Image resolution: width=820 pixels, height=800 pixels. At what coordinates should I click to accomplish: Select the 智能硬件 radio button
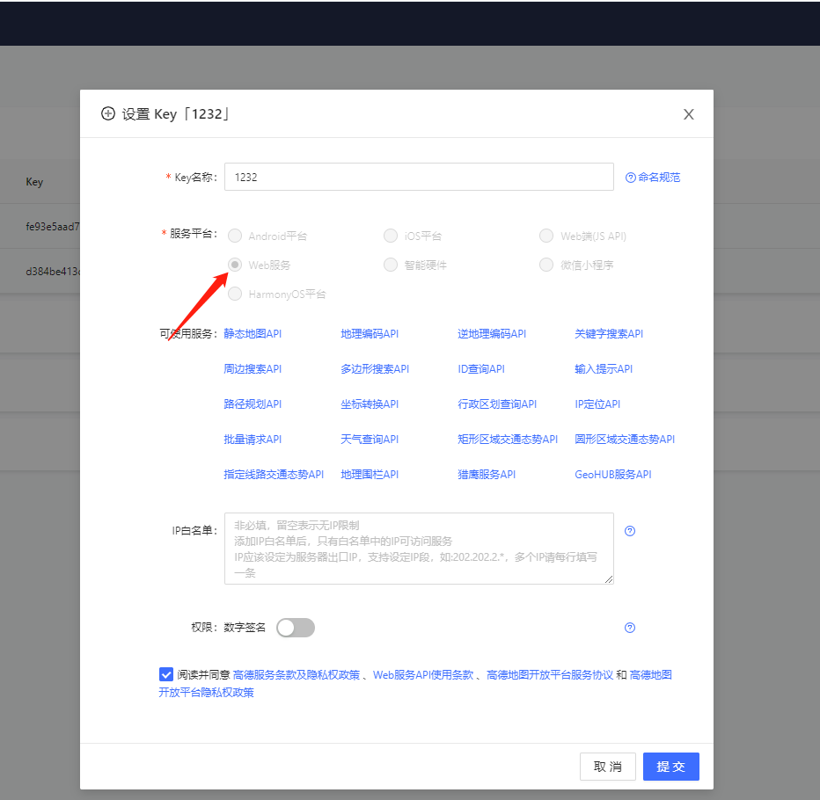pos(391,265)
